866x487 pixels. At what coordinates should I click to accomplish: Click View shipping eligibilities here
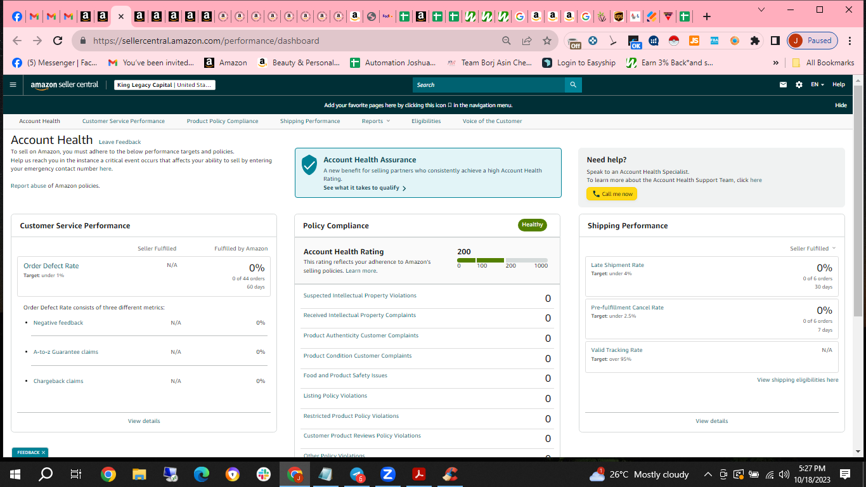click(x=798, y=380)
